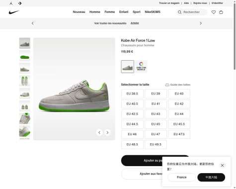This screenshot has width=236, height=189.
Task: Open Homme menu
Action: click(x=95, y=12)
